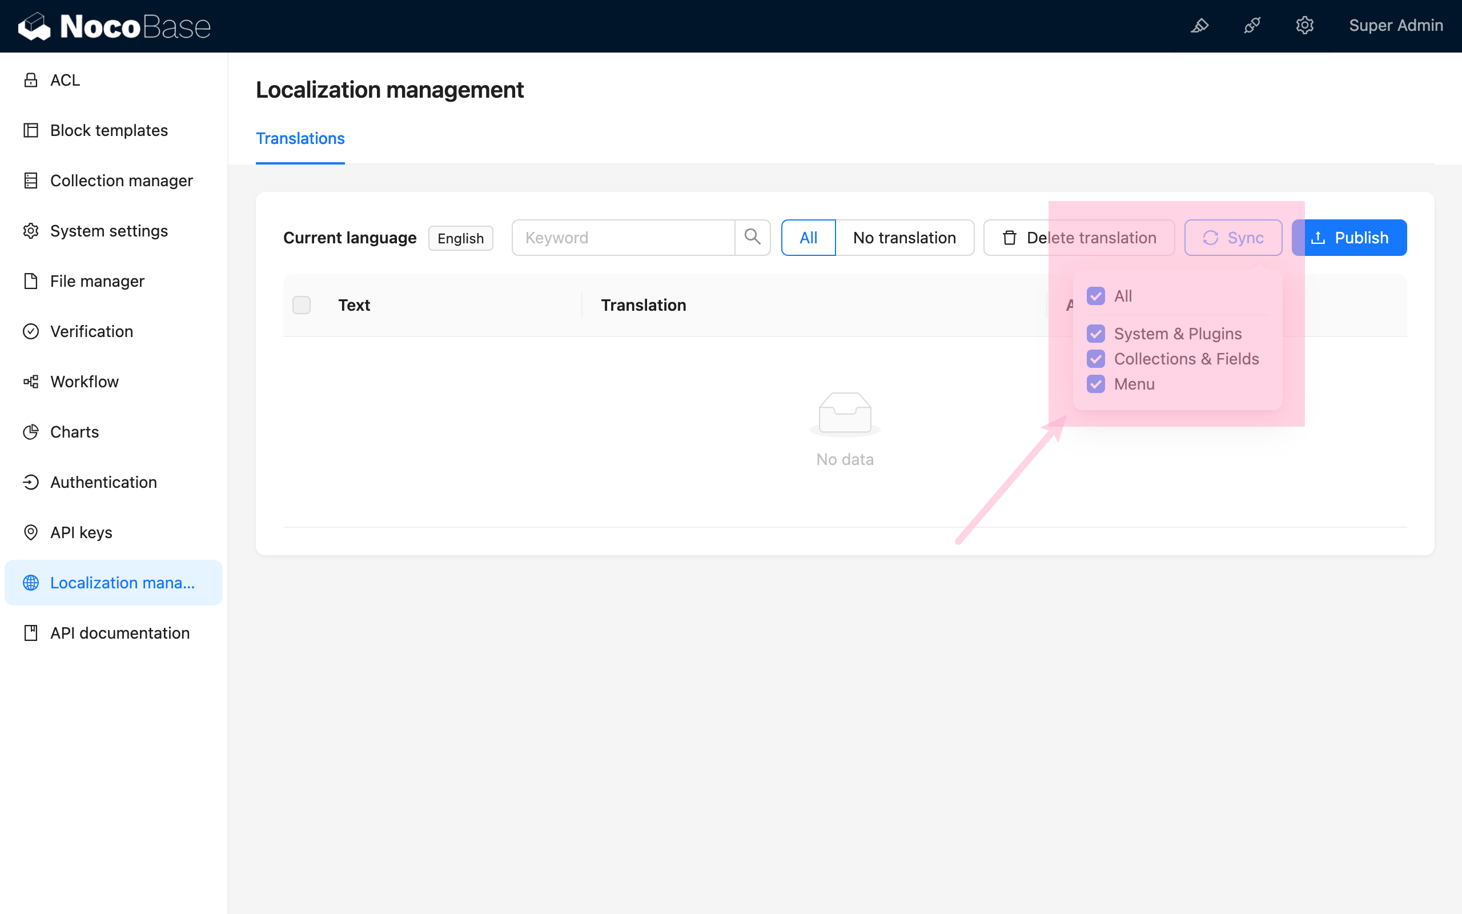Viewport: 1462px width, 914px height.
Task: Uncheck the Collections & Fields checkbox
Action: 1095,359
